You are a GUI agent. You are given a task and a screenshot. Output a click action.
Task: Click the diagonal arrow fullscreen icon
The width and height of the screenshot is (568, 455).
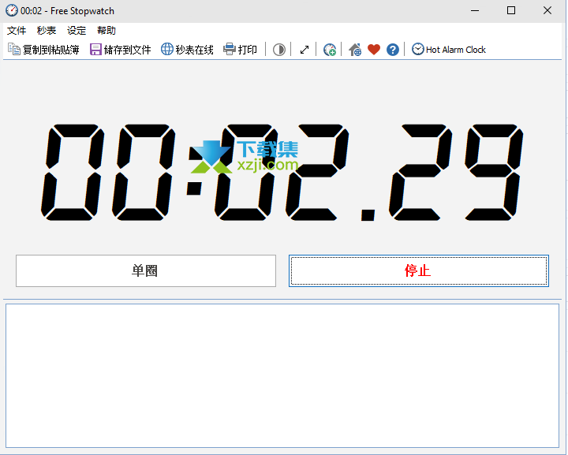click(x=305, y=50)
